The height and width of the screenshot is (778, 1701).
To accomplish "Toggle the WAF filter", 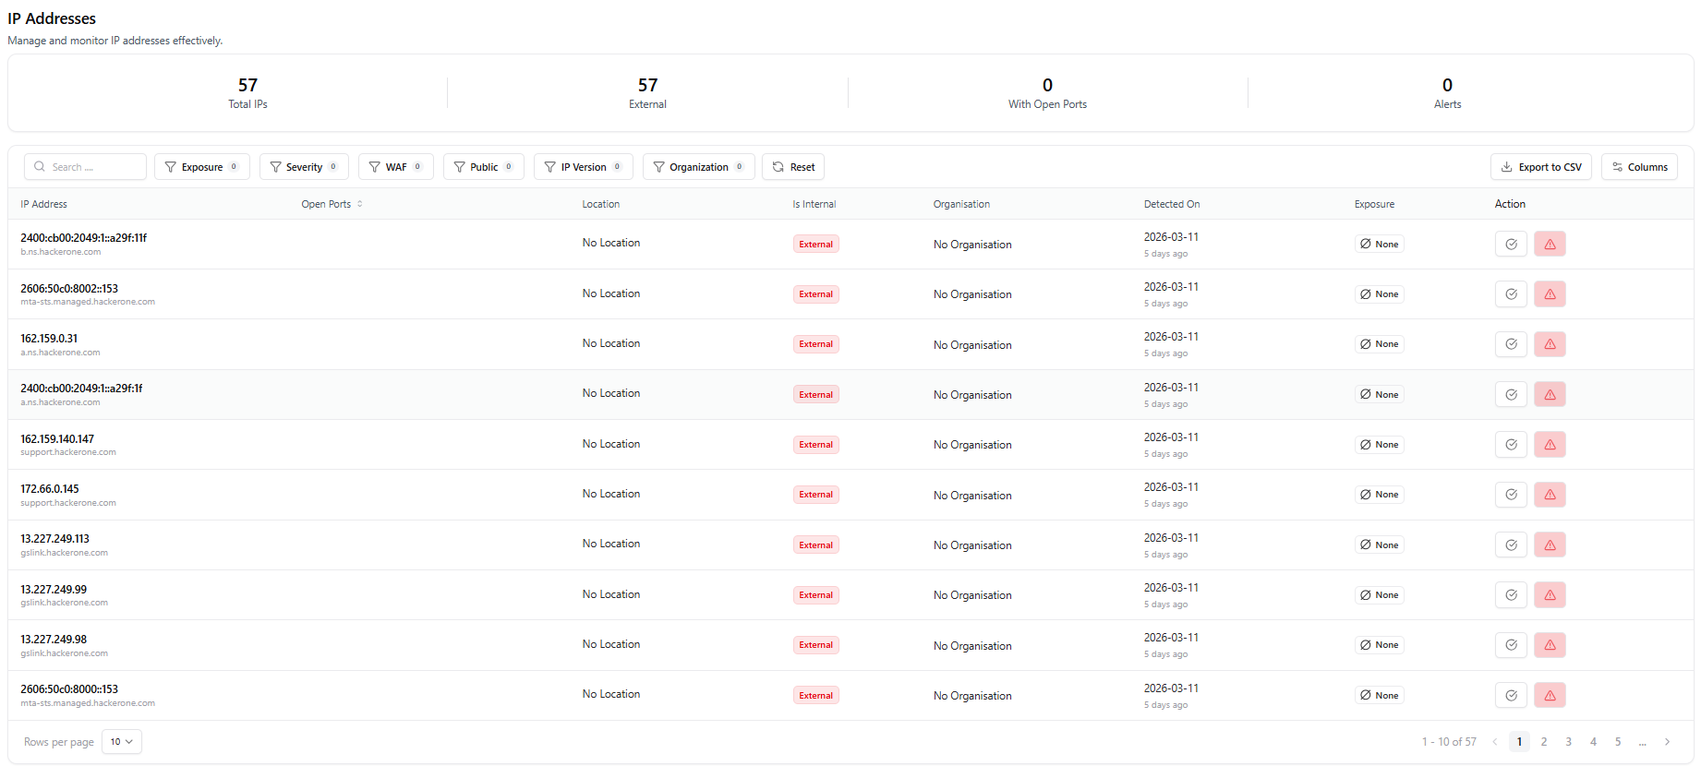I will point(395,167).
